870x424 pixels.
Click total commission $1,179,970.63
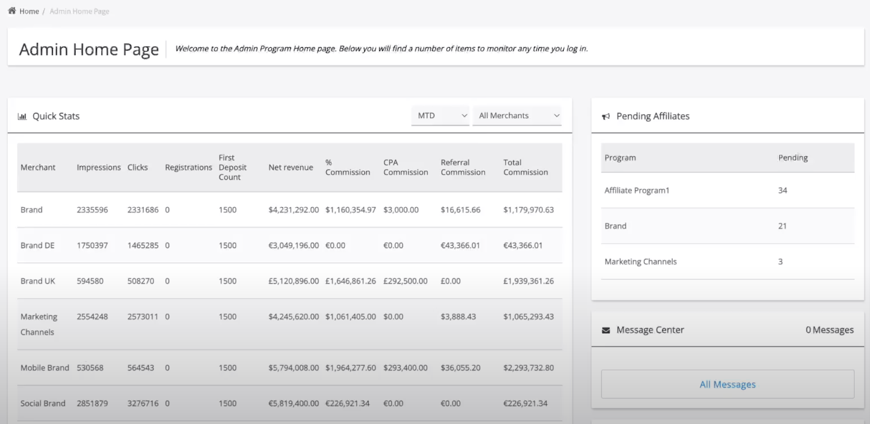coord(529,210)
